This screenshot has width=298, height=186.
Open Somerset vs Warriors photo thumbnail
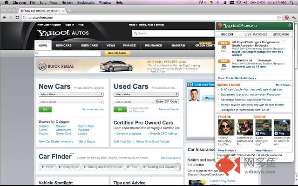click(x=245, y=127)
